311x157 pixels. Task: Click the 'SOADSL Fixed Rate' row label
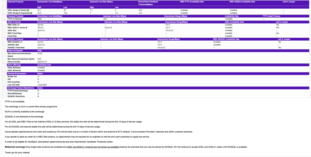pos(16,47)
